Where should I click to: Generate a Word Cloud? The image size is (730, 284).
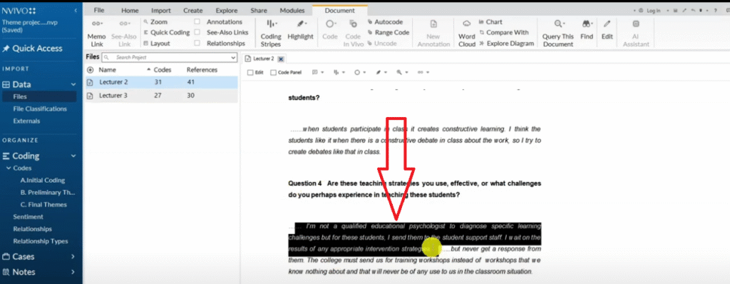pos(467,33)
